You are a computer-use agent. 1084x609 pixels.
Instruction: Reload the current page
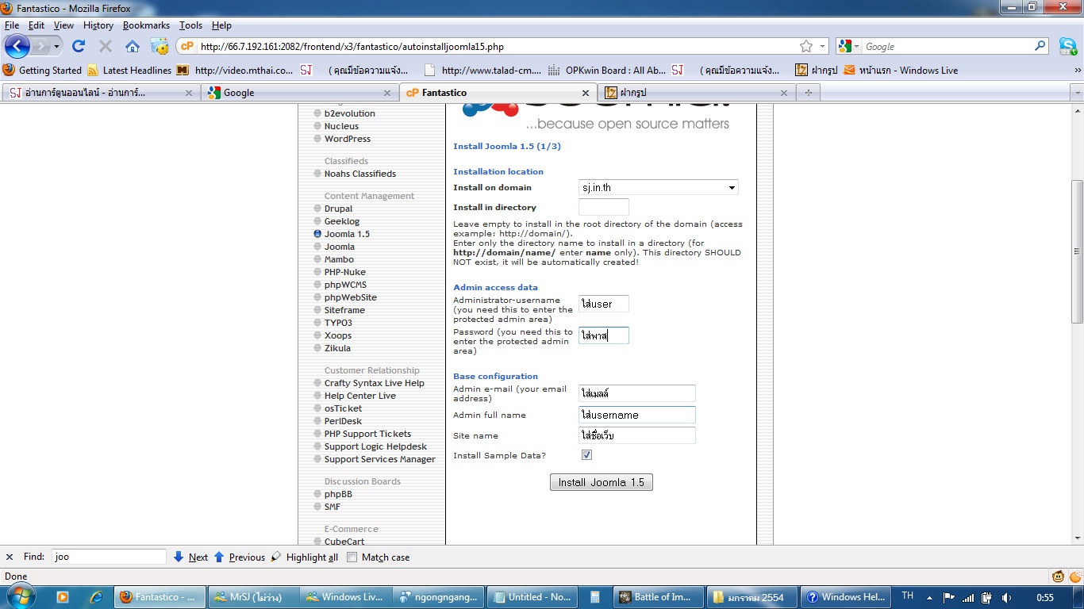point(79,46)
